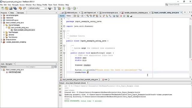This screenshot has width=192, height=108.
Task: Select the tempcalculation project
Action: click(11, 40)
